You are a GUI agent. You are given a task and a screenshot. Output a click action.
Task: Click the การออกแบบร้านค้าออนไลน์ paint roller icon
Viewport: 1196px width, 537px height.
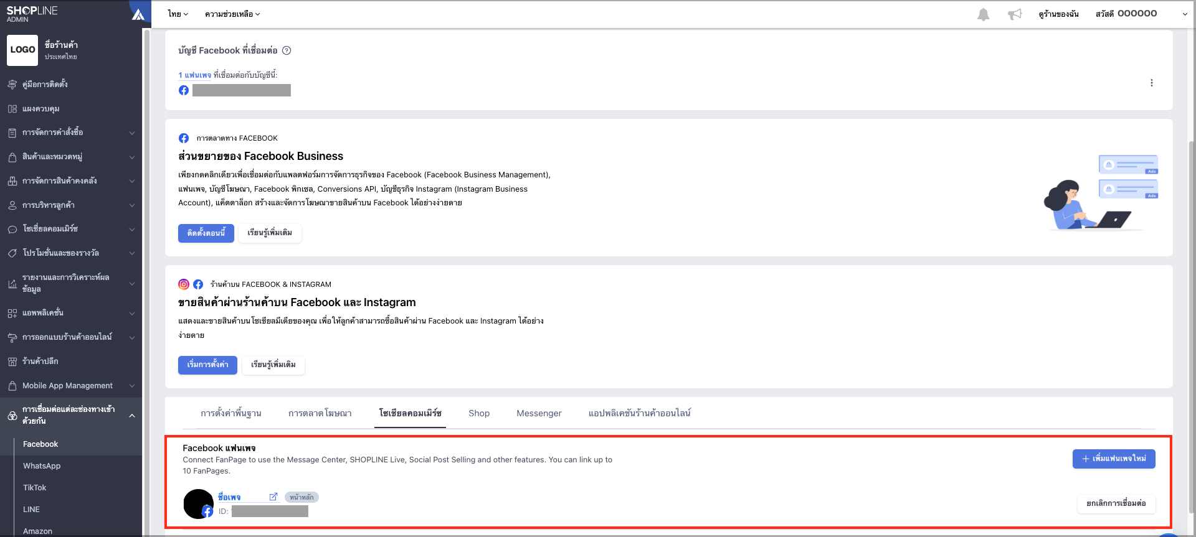click(x=12, y=337)
